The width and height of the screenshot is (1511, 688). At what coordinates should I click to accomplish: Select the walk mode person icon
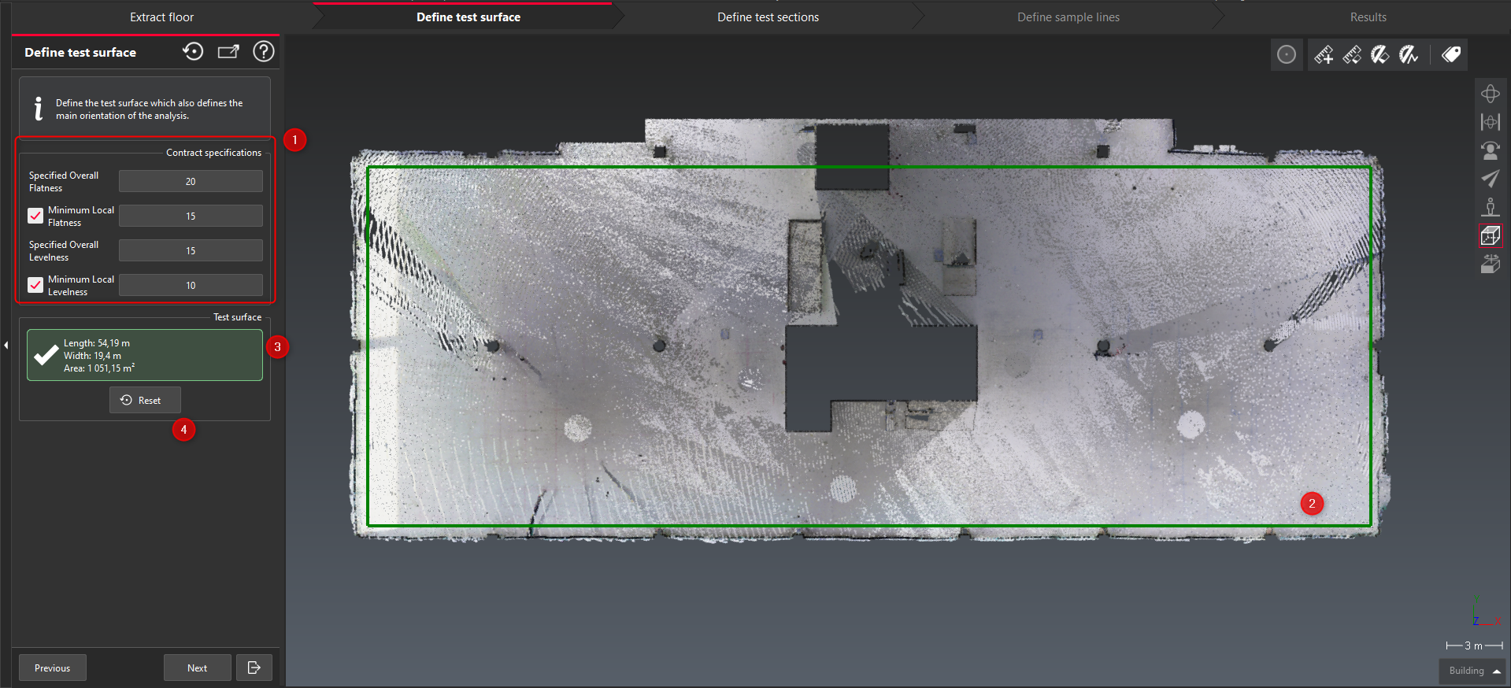point(1490,207)
